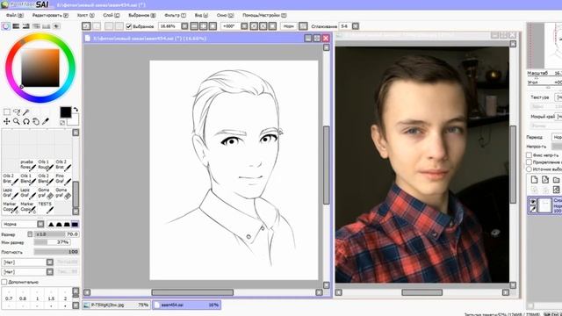Select the rectangular selection tool
The width and height of the screenshot is (562, 316).
tap(7, 112)
